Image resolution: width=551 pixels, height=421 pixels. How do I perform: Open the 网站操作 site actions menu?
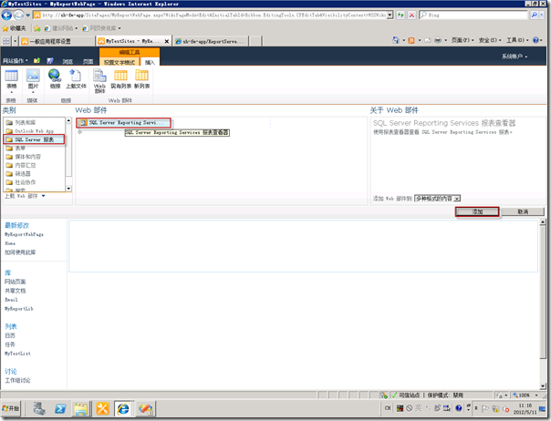tap(16, 61)
